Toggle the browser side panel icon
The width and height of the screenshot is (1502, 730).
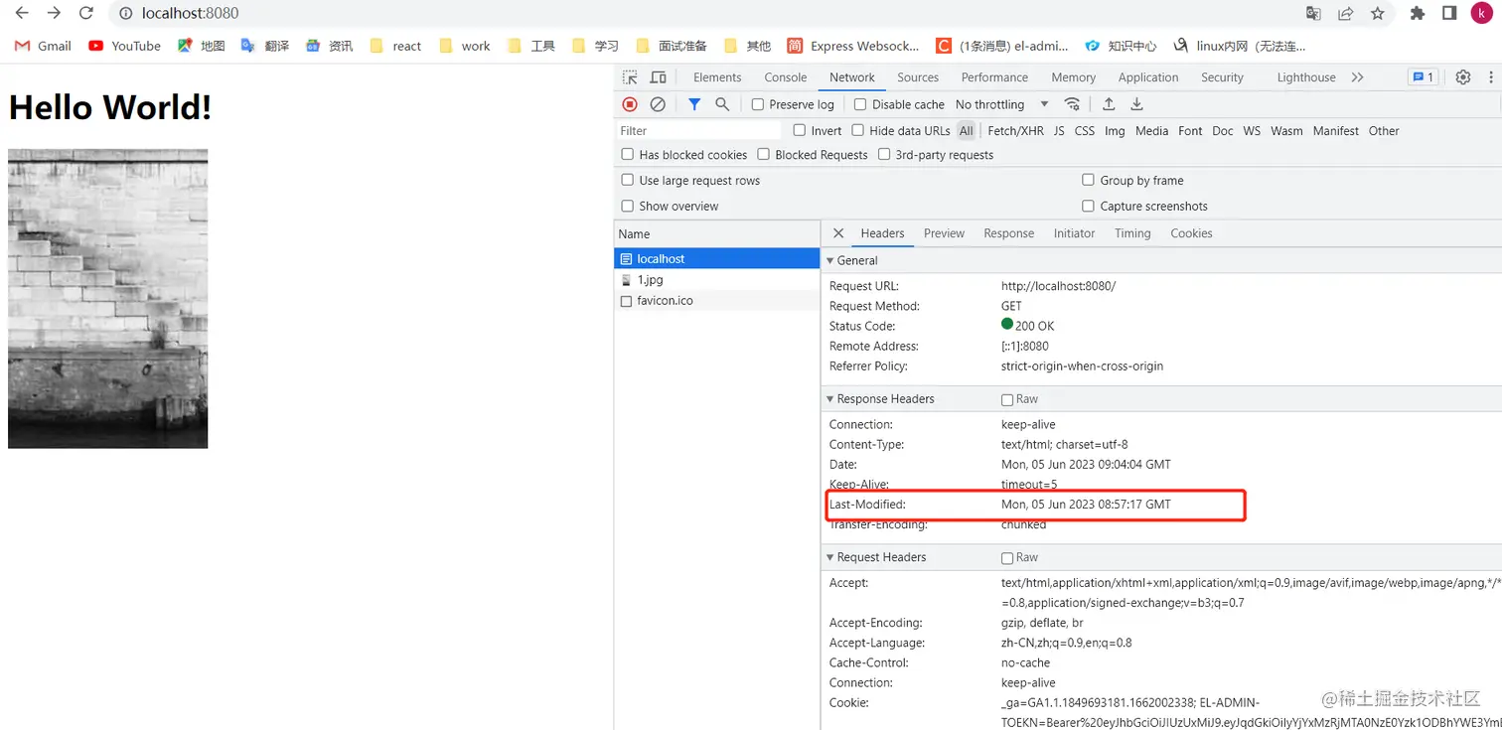(x=1449, y=13)
